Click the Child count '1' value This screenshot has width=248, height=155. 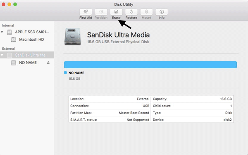point(231,106)
